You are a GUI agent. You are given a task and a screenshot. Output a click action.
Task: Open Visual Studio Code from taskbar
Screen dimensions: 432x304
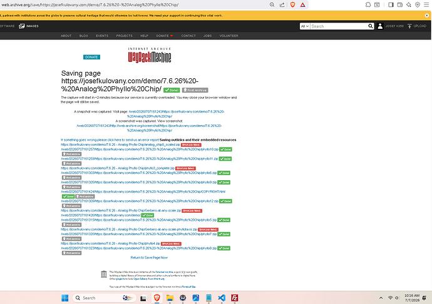coord(222,298)
